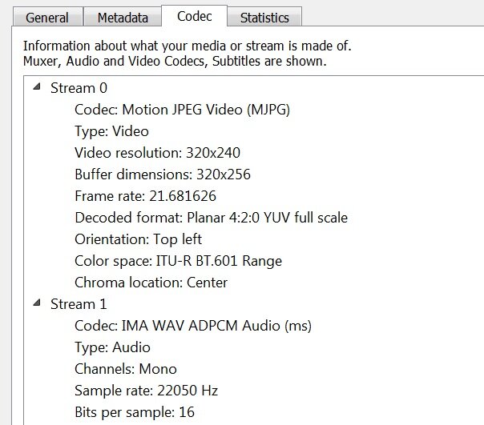Image resolution: width=484 pixels, height=425 pixels.
Task: Collapse the Stream 1 disclosure triangle
Action: tap(37, 303)
